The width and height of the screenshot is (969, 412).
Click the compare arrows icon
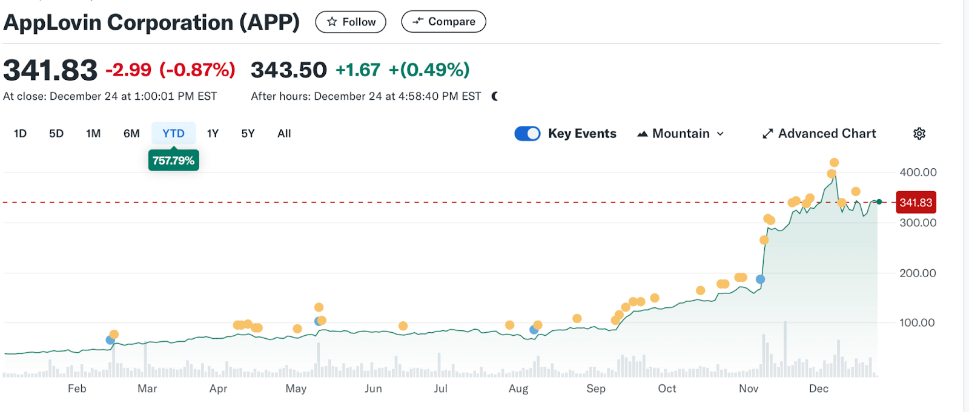click(418, 21)
